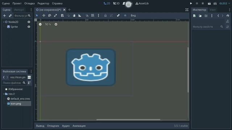Select the Сцена dock tab
Image resolution: width=232 pixels, height=130 pixels.
[x=7, y=10]
